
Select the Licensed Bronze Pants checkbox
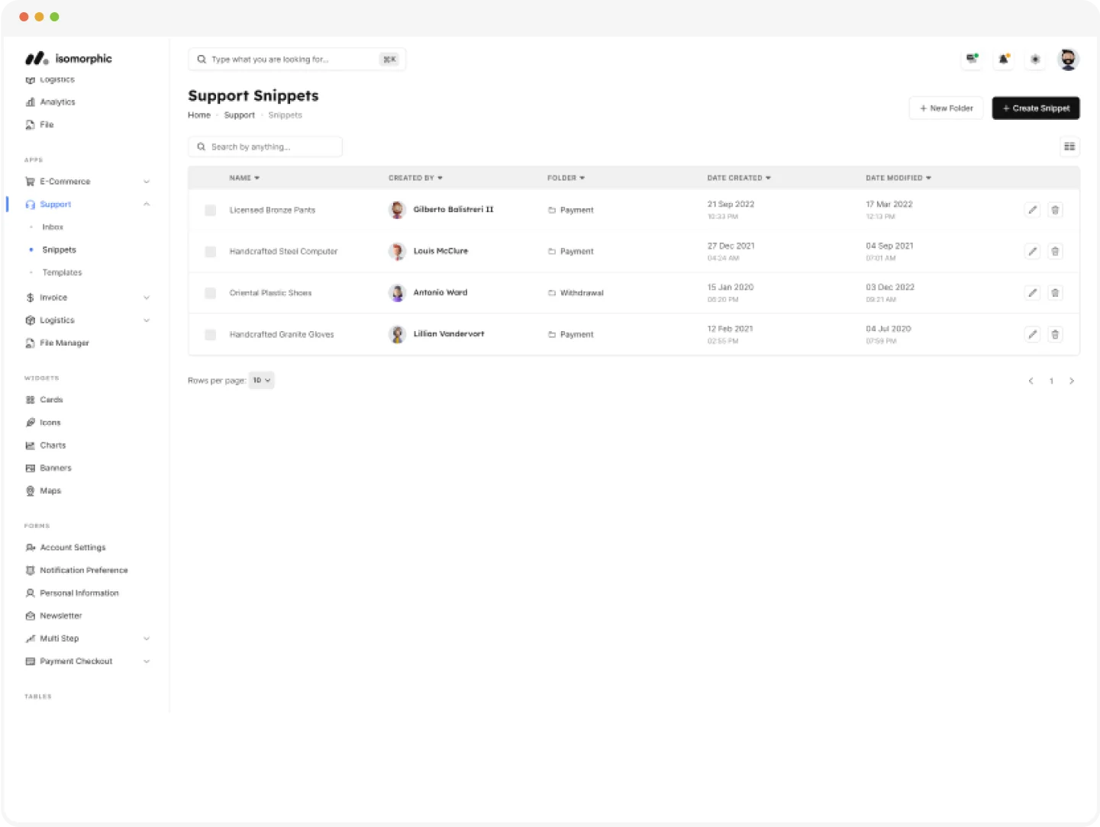(210, 210)
